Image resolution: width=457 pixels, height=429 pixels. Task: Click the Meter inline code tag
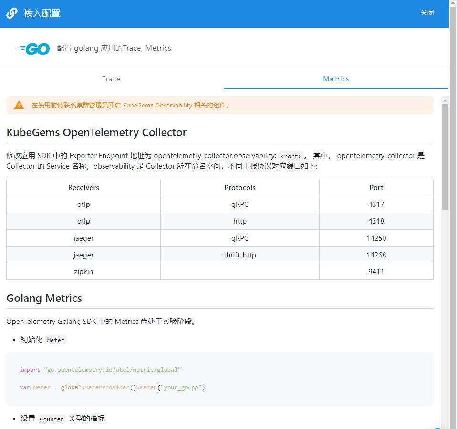coord(55,340)
